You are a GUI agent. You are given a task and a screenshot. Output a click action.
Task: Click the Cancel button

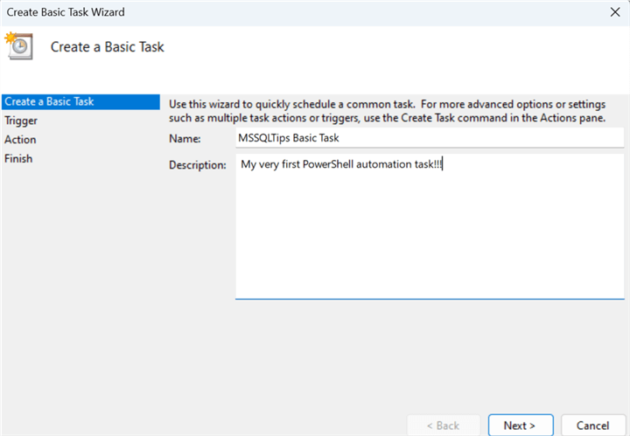point(592,425)
